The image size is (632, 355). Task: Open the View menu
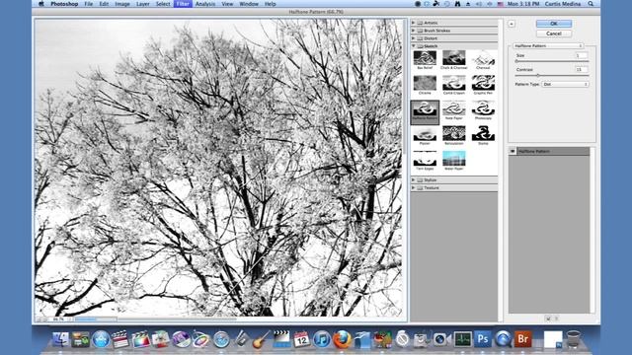(227, 4)
